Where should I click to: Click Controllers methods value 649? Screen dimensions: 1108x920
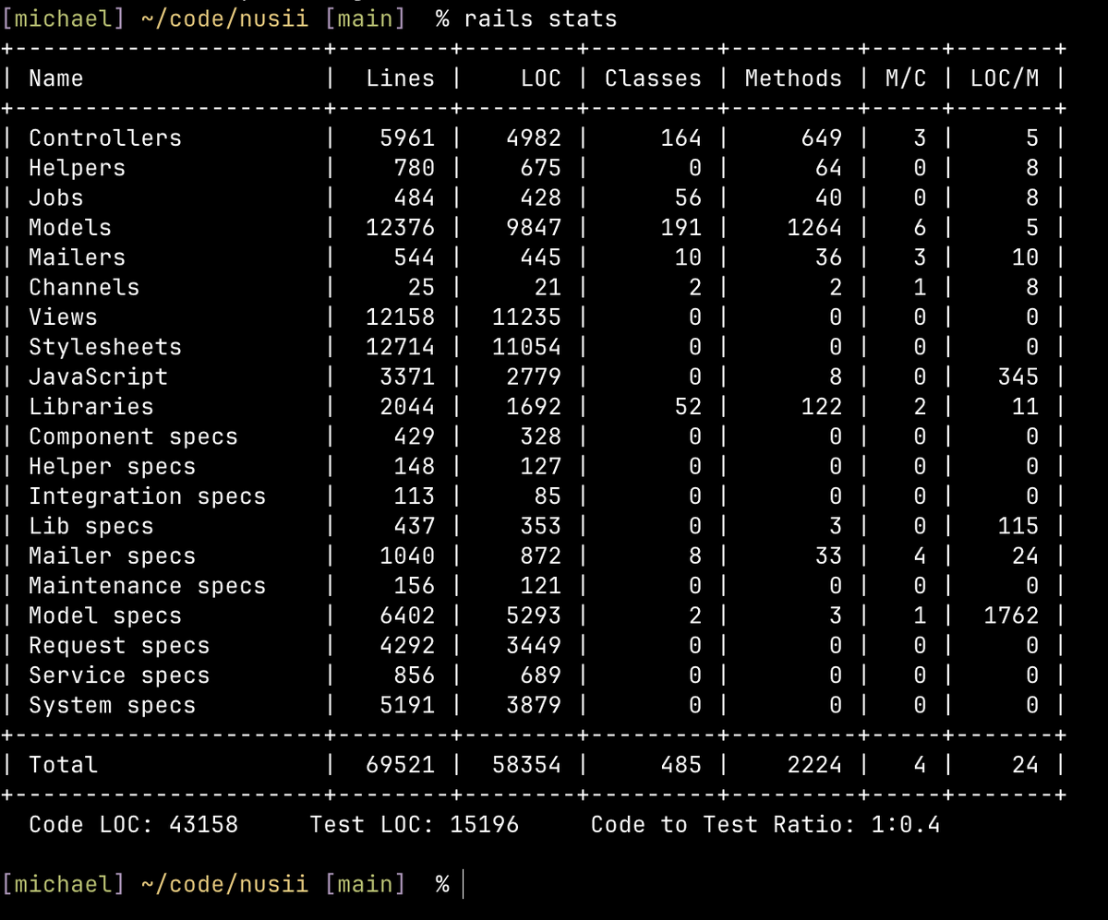point(821,138)
